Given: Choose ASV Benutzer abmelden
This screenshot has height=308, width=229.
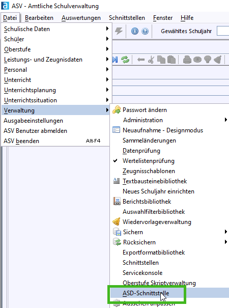Looking at the screenshot, I should tap(55, 131).
